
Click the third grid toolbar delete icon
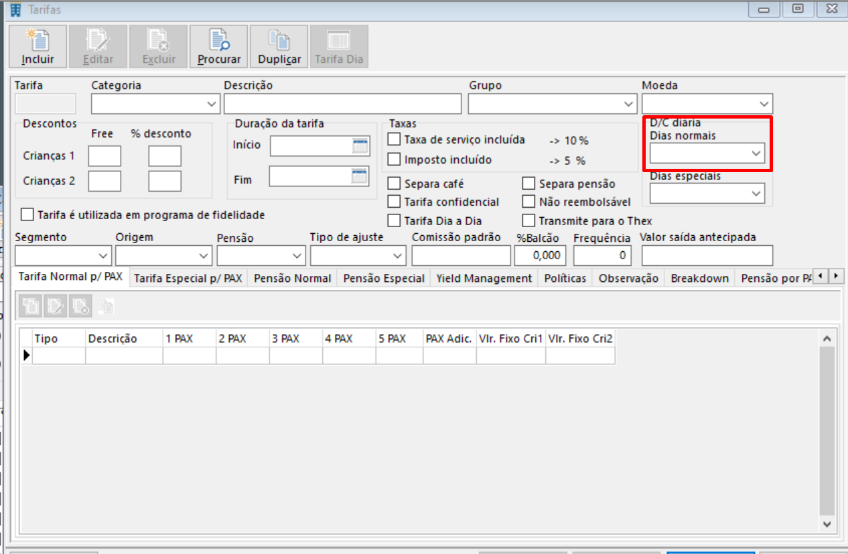(x=80, y=307)
